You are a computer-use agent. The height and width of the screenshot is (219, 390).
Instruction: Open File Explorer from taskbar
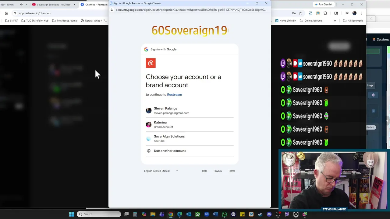[153, 214]
